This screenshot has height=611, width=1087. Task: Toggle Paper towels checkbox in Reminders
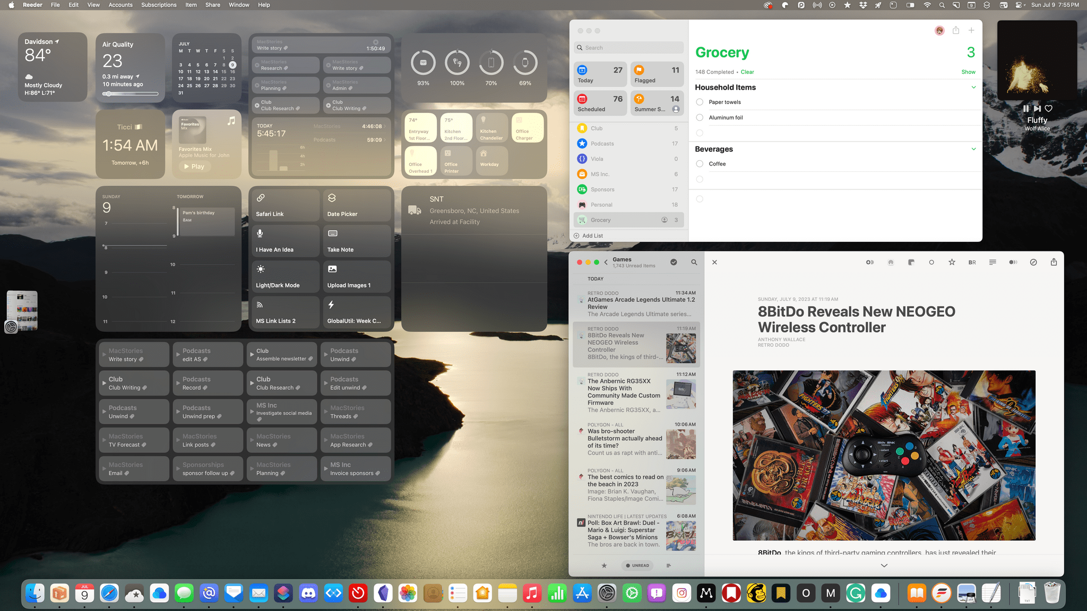pyautogui.click(x=700, y=101)
